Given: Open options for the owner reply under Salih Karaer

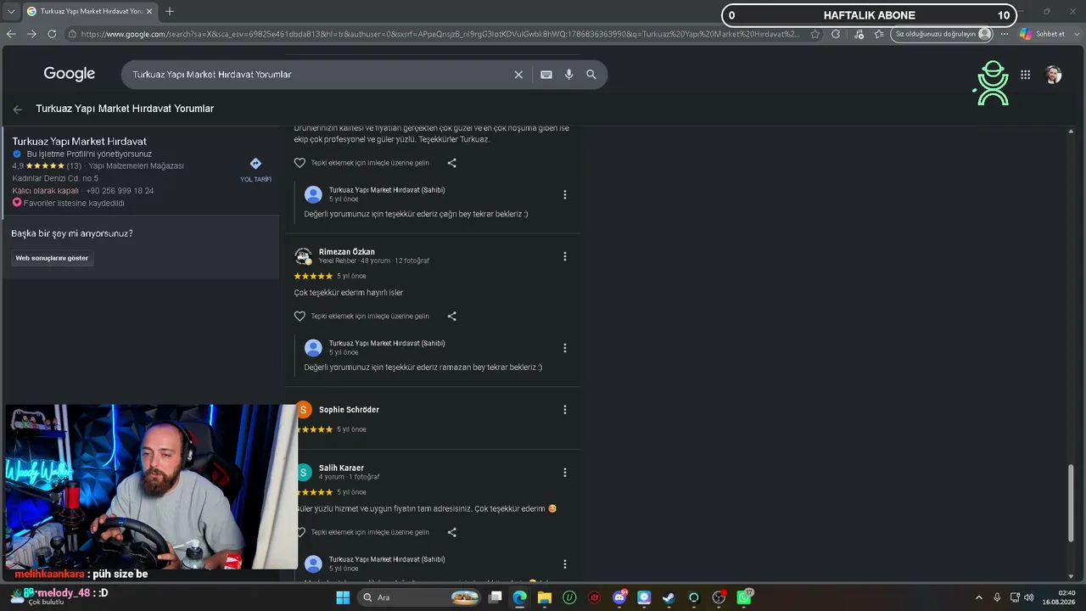Looking at the screenshot, I should click(x=565, y=564).
